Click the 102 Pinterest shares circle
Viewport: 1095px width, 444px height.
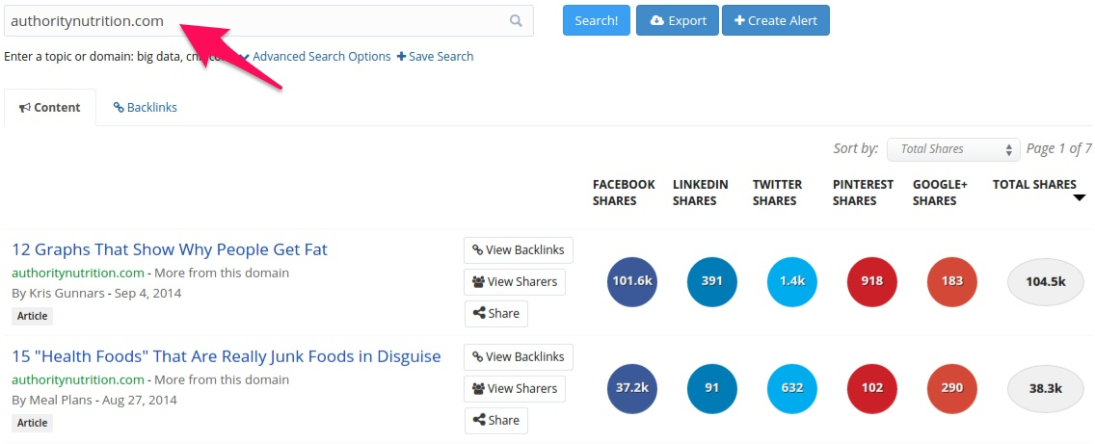pyautogui.click(x=872, y=389)
